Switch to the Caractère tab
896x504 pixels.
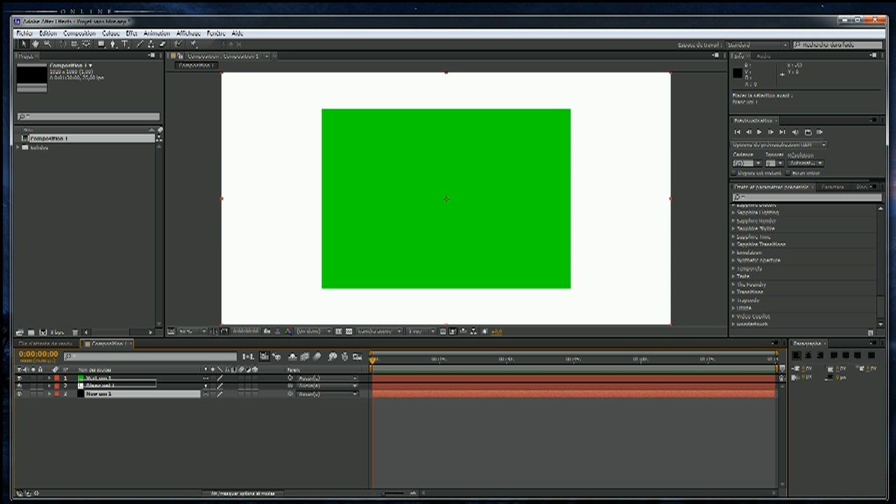[x=832, y=187]
